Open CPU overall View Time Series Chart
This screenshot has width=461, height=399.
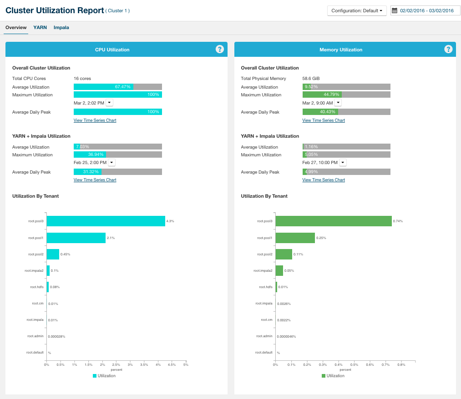(95, 120)
